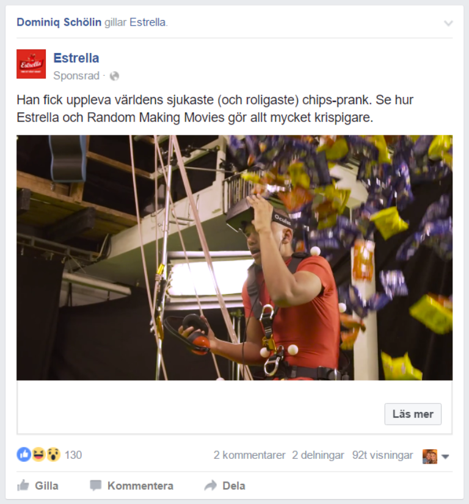The width and height of the screenshot is (469, 504).
Task: Open Dominiq Schölin's profile link
Action: coord(59,22)
